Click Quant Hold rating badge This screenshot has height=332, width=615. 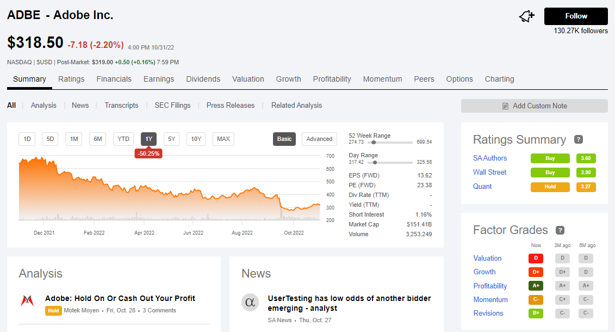pyautogui.click(x=550, y=187)
